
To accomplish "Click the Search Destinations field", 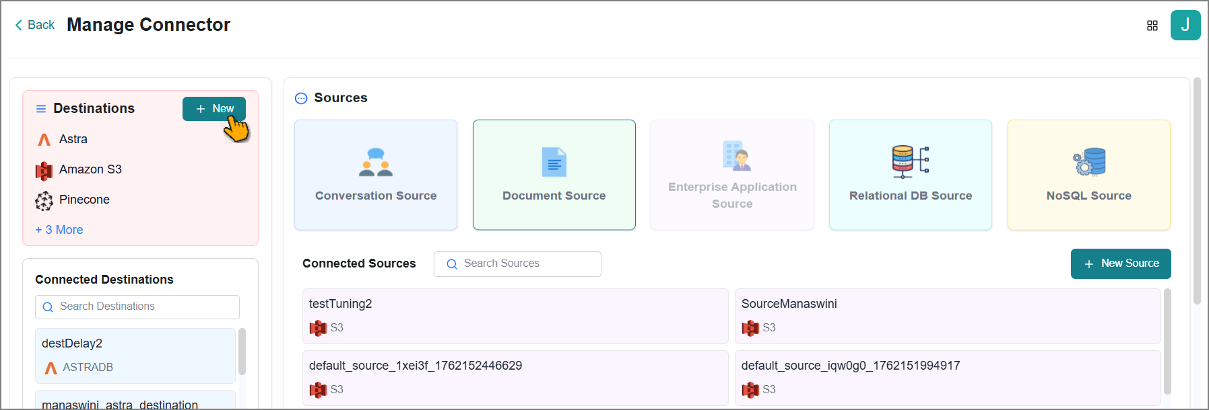I will [x=137, y=307].
